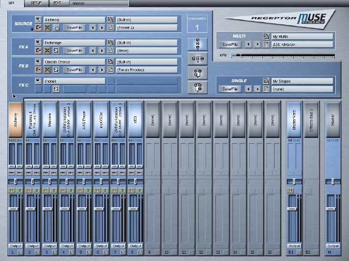The image size is (349, 261).
Task: Open the Alchemy source plugin selector
Action: (74, 20)
